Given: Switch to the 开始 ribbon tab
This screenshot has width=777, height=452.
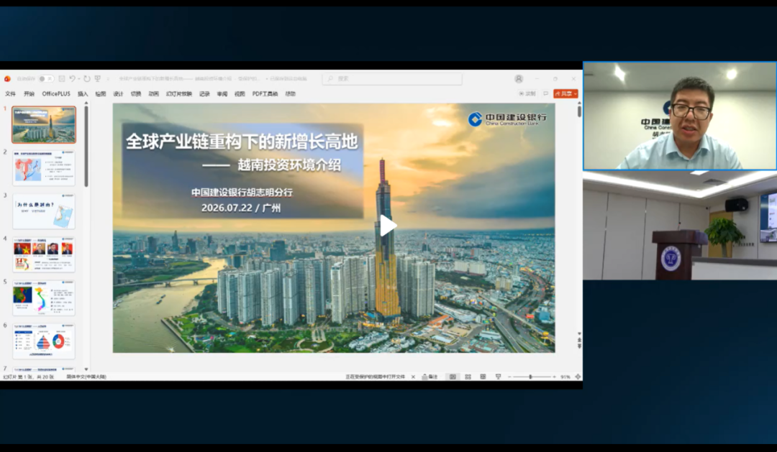Looking at the screenshot, I should 29,93.
